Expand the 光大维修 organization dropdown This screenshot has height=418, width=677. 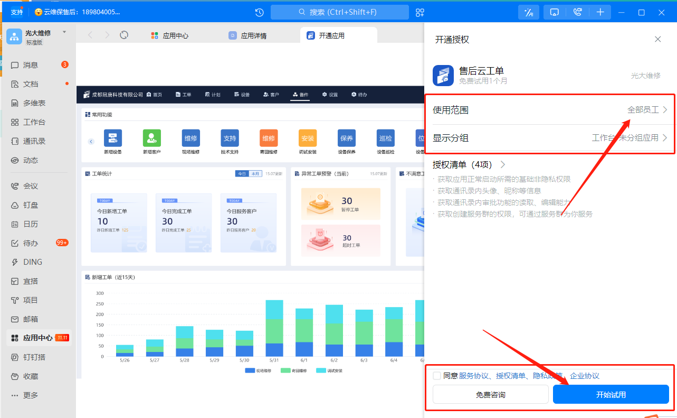coord(64,32)
